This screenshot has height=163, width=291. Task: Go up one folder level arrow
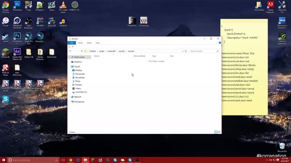82,51
